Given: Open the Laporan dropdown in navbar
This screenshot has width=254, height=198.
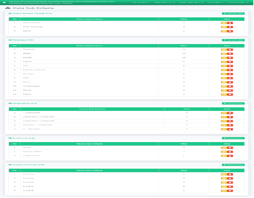Looking at the screenshot, I should tap(215, 3).
